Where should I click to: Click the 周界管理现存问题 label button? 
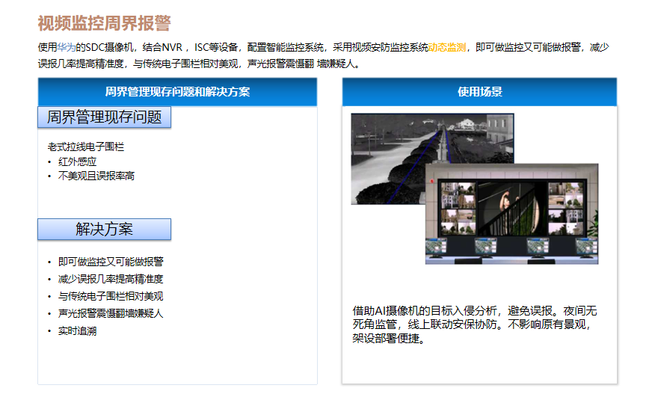(x=104, y=117)
